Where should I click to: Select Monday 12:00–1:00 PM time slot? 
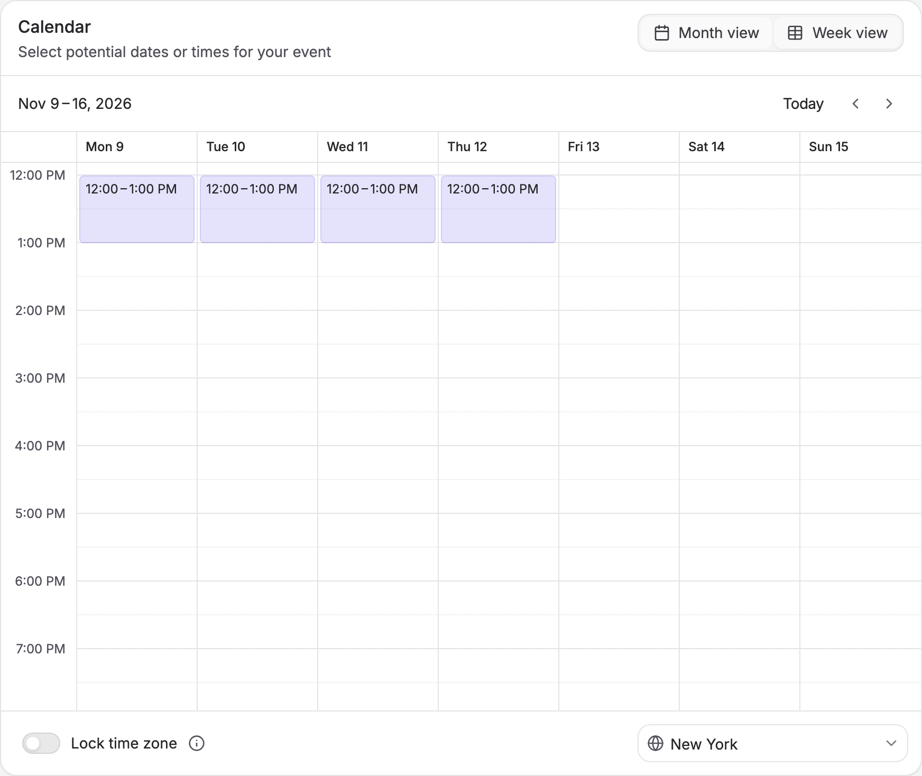coord(137,209)
